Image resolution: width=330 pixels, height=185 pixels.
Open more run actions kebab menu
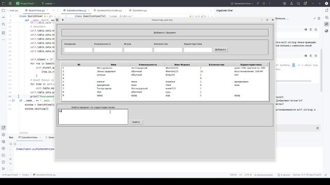270,4
